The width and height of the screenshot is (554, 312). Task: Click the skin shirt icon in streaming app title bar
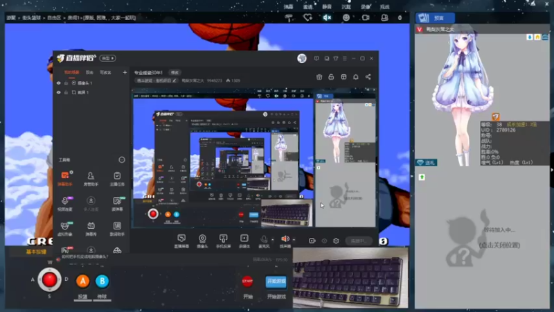(x=336, y=58)
